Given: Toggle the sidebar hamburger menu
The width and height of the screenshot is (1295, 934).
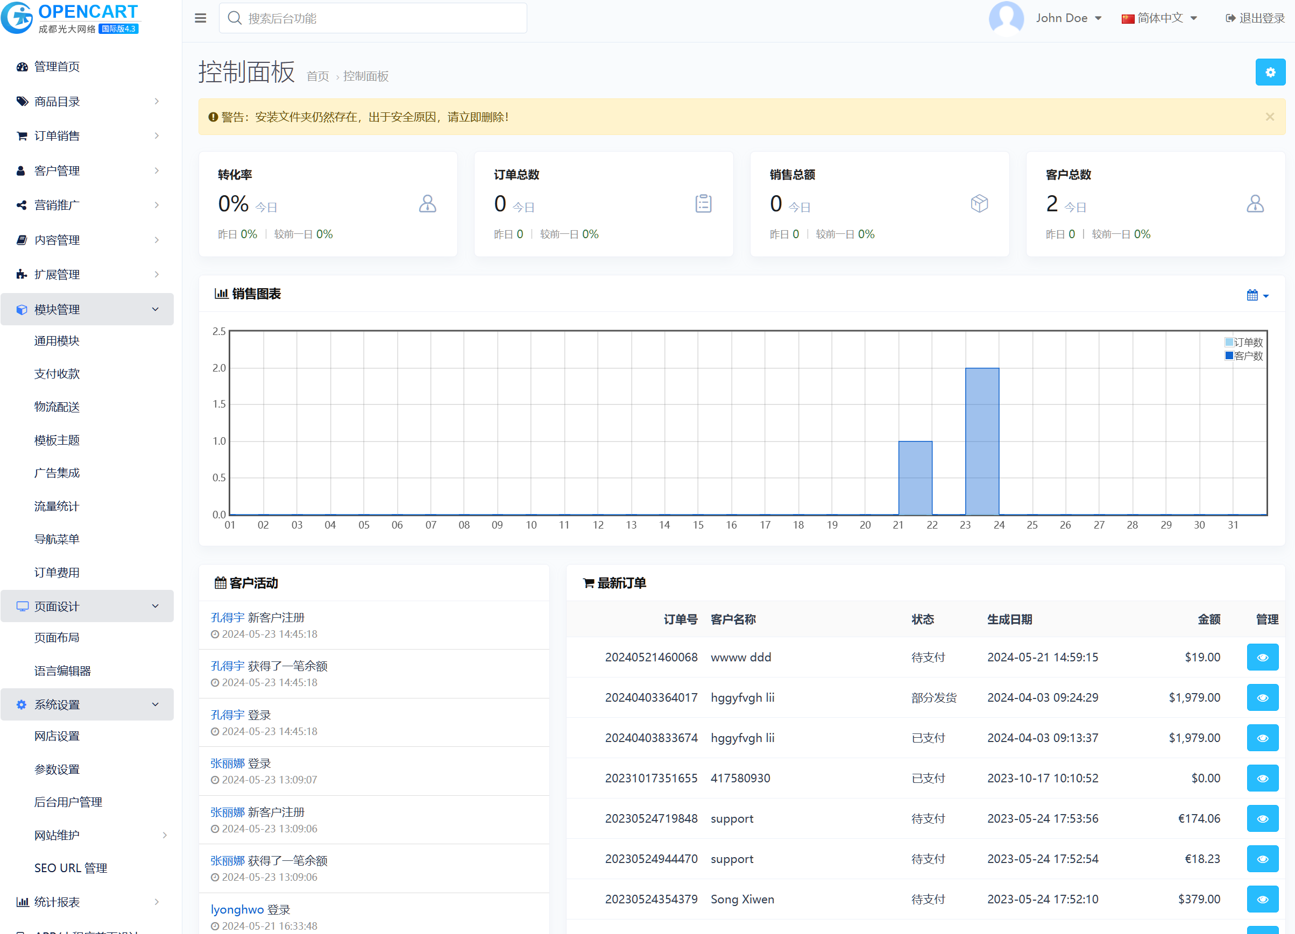Looking at the screenshot, I should (x=201, y=18).
